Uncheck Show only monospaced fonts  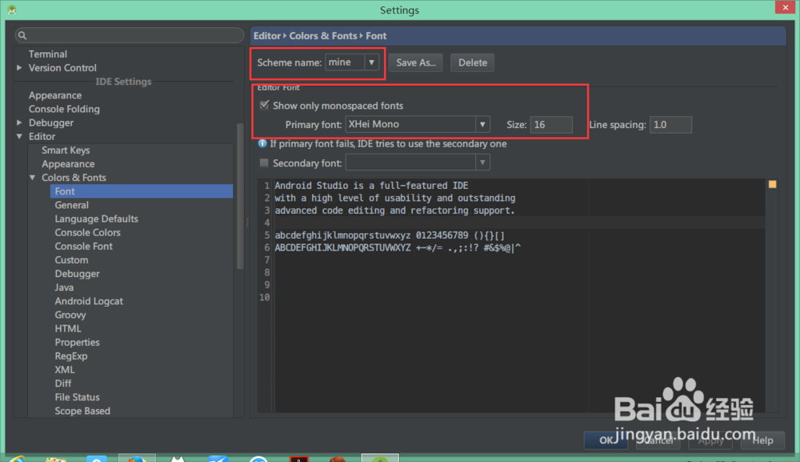(x=264, y=105)
